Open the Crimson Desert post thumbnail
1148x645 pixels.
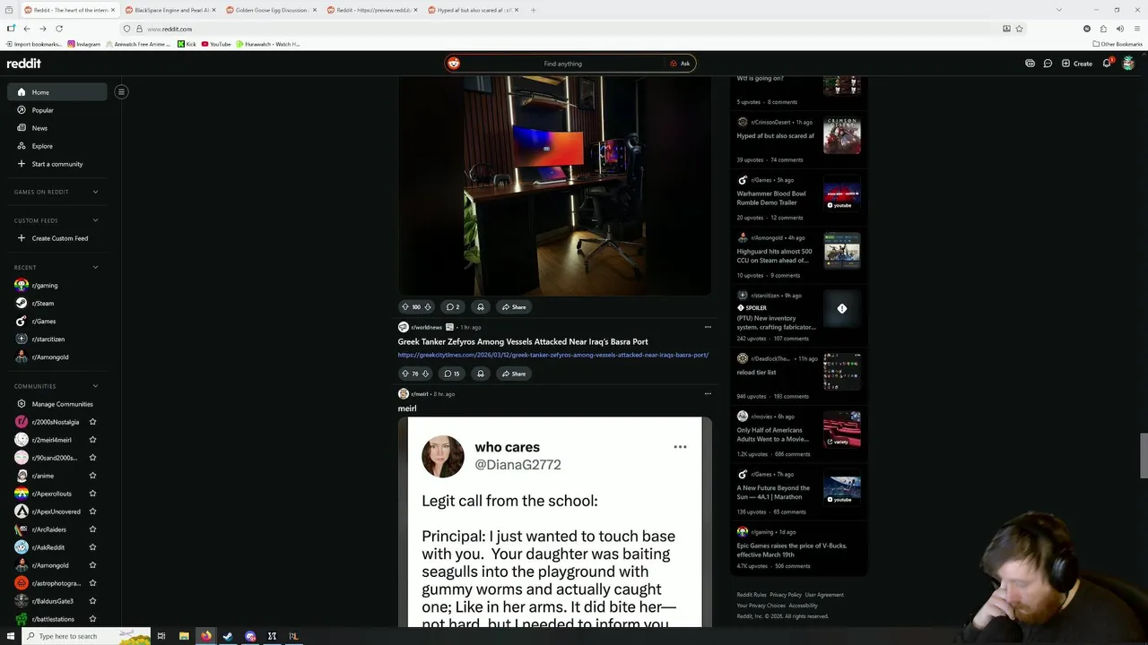(842, 136)
